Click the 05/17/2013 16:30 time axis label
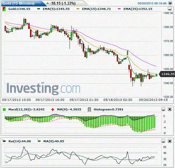Screen dimensions: 175x168 tap(50, 100)
